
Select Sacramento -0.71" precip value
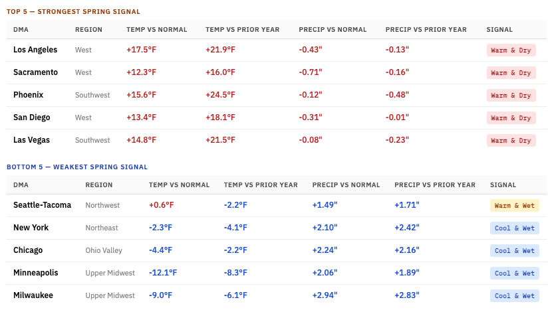coord(311,72)
